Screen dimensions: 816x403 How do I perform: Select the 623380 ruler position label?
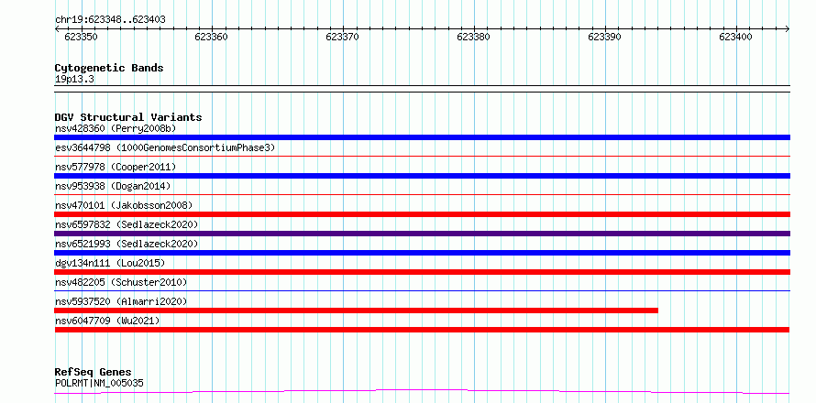474,37
